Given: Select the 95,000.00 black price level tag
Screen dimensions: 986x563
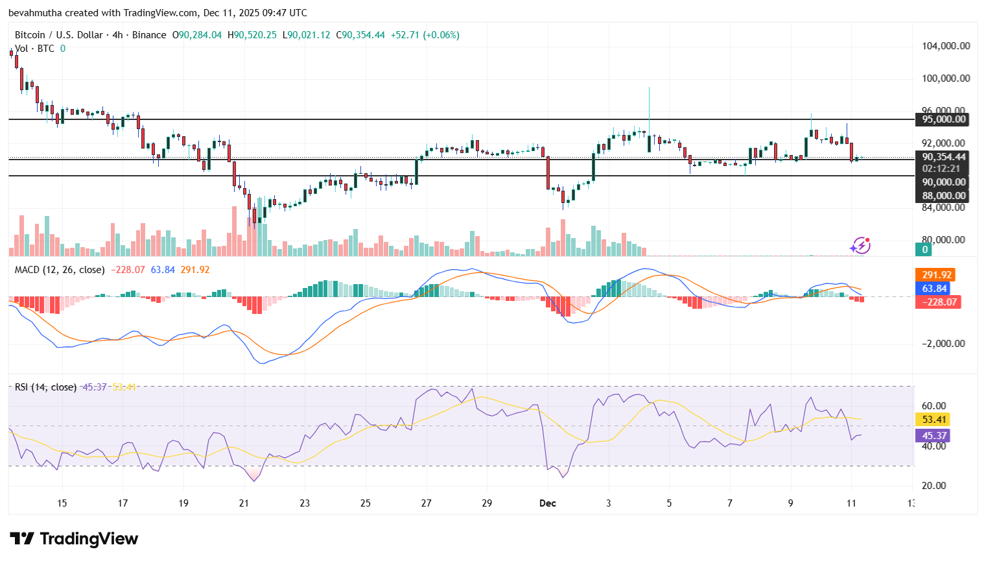Looking at the screenshot, I should point(943,119).
